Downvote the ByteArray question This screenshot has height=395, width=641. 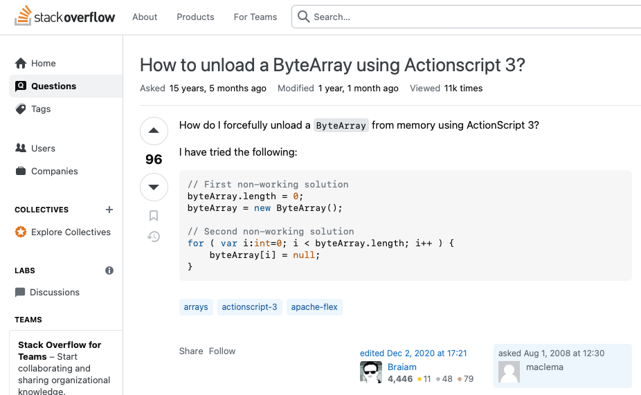[x=154, y=187]
